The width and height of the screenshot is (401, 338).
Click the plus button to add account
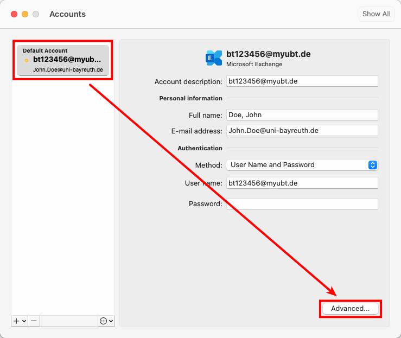[x=17, y=321]
